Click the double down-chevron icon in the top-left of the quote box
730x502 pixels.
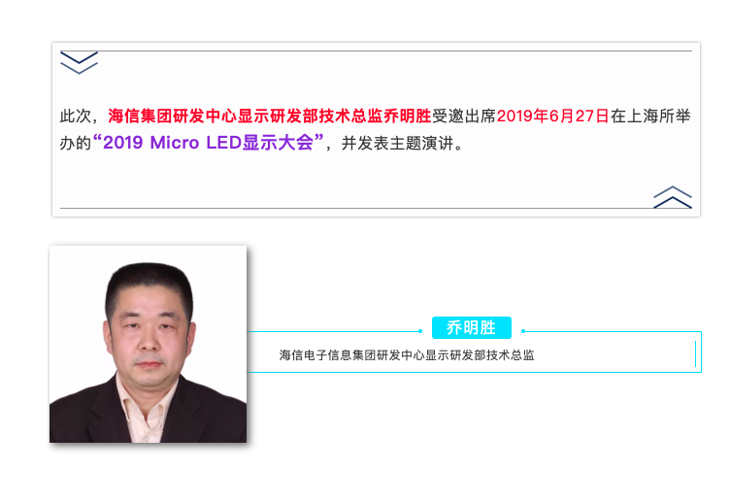pos(80,63)
